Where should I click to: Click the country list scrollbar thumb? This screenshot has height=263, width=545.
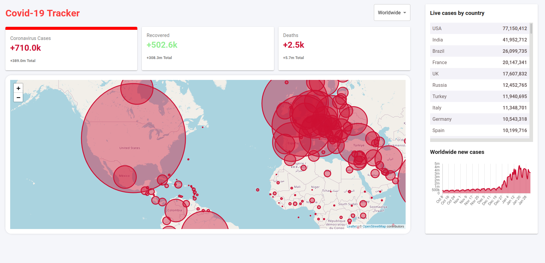(x=531, y=29)
